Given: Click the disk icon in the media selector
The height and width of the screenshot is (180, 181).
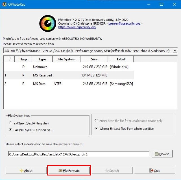Looking at the screenshot, I should [6, 51].
